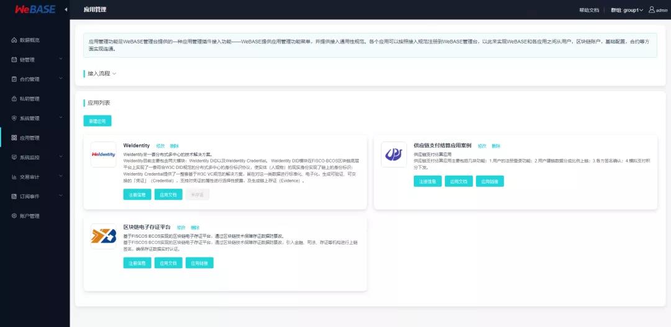
Task: Click the 链管理 calendar icon in sidebar
Action: tap(14, 60)
